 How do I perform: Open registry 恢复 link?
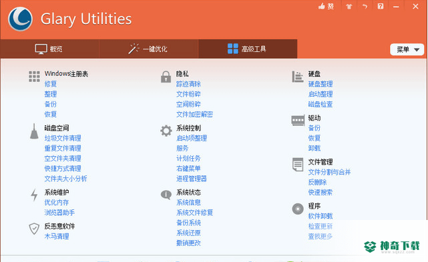point(51,114)
